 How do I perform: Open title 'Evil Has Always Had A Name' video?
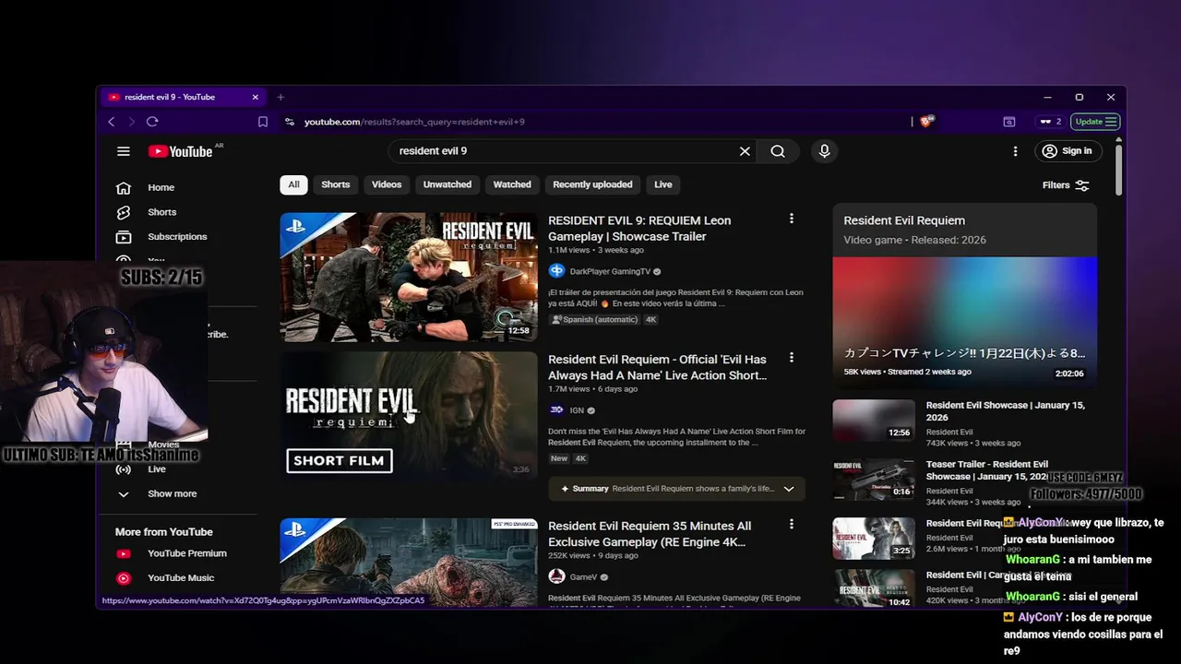pyautogui.click(x=657, y=367)
